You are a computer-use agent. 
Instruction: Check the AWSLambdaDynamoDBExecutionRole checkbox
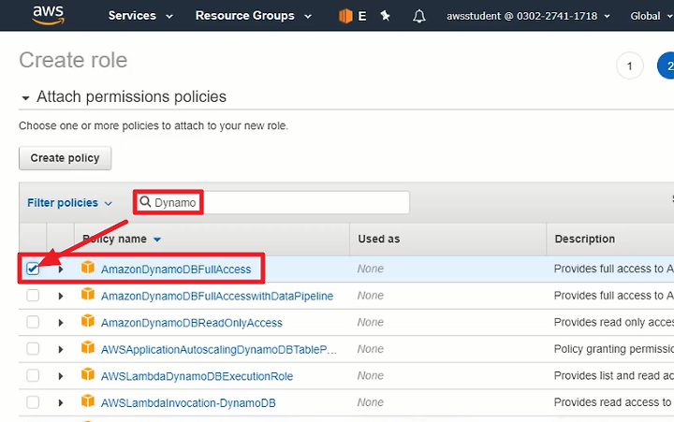33,375
